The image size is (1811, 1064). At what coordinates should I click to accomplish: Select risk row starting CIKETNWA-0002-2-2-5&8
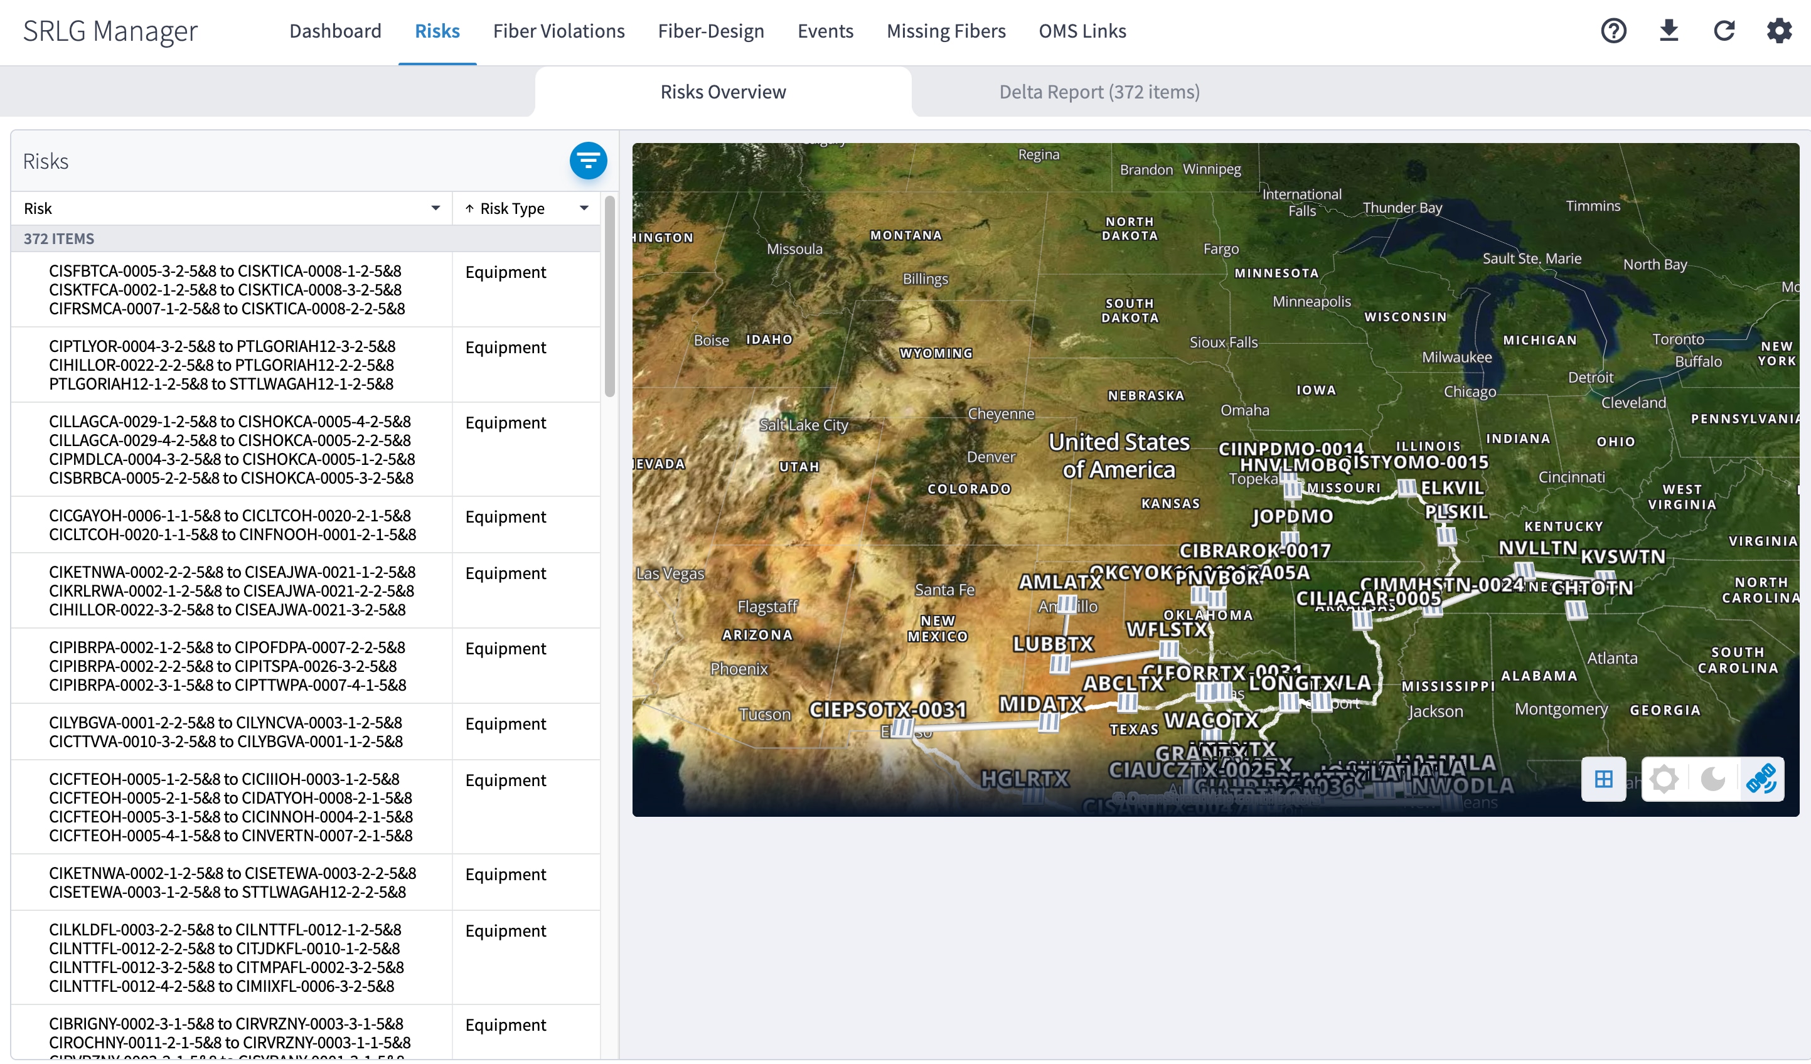(306, 590)
